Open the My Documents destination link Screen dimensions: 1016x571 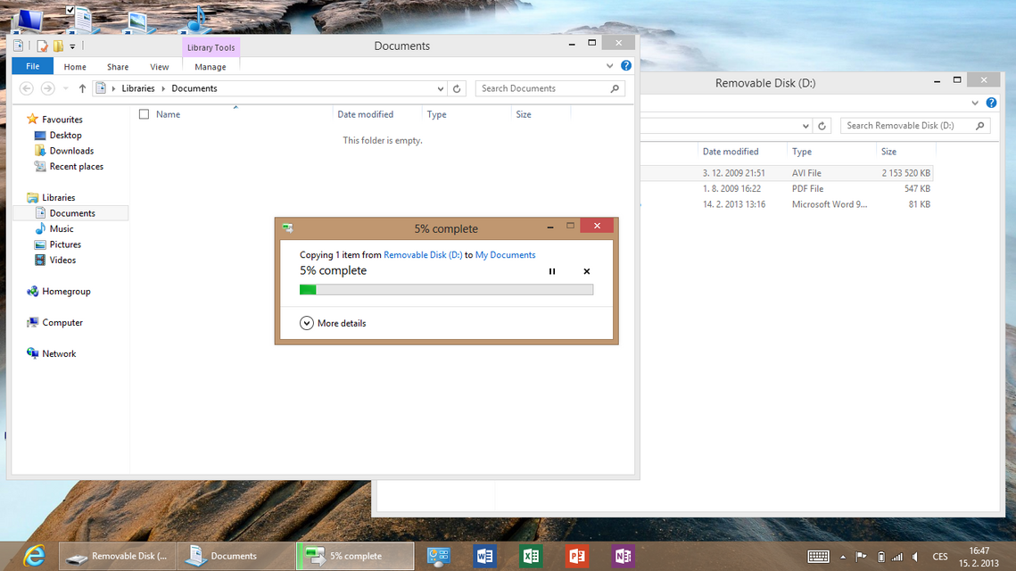[x=505, y=255]
